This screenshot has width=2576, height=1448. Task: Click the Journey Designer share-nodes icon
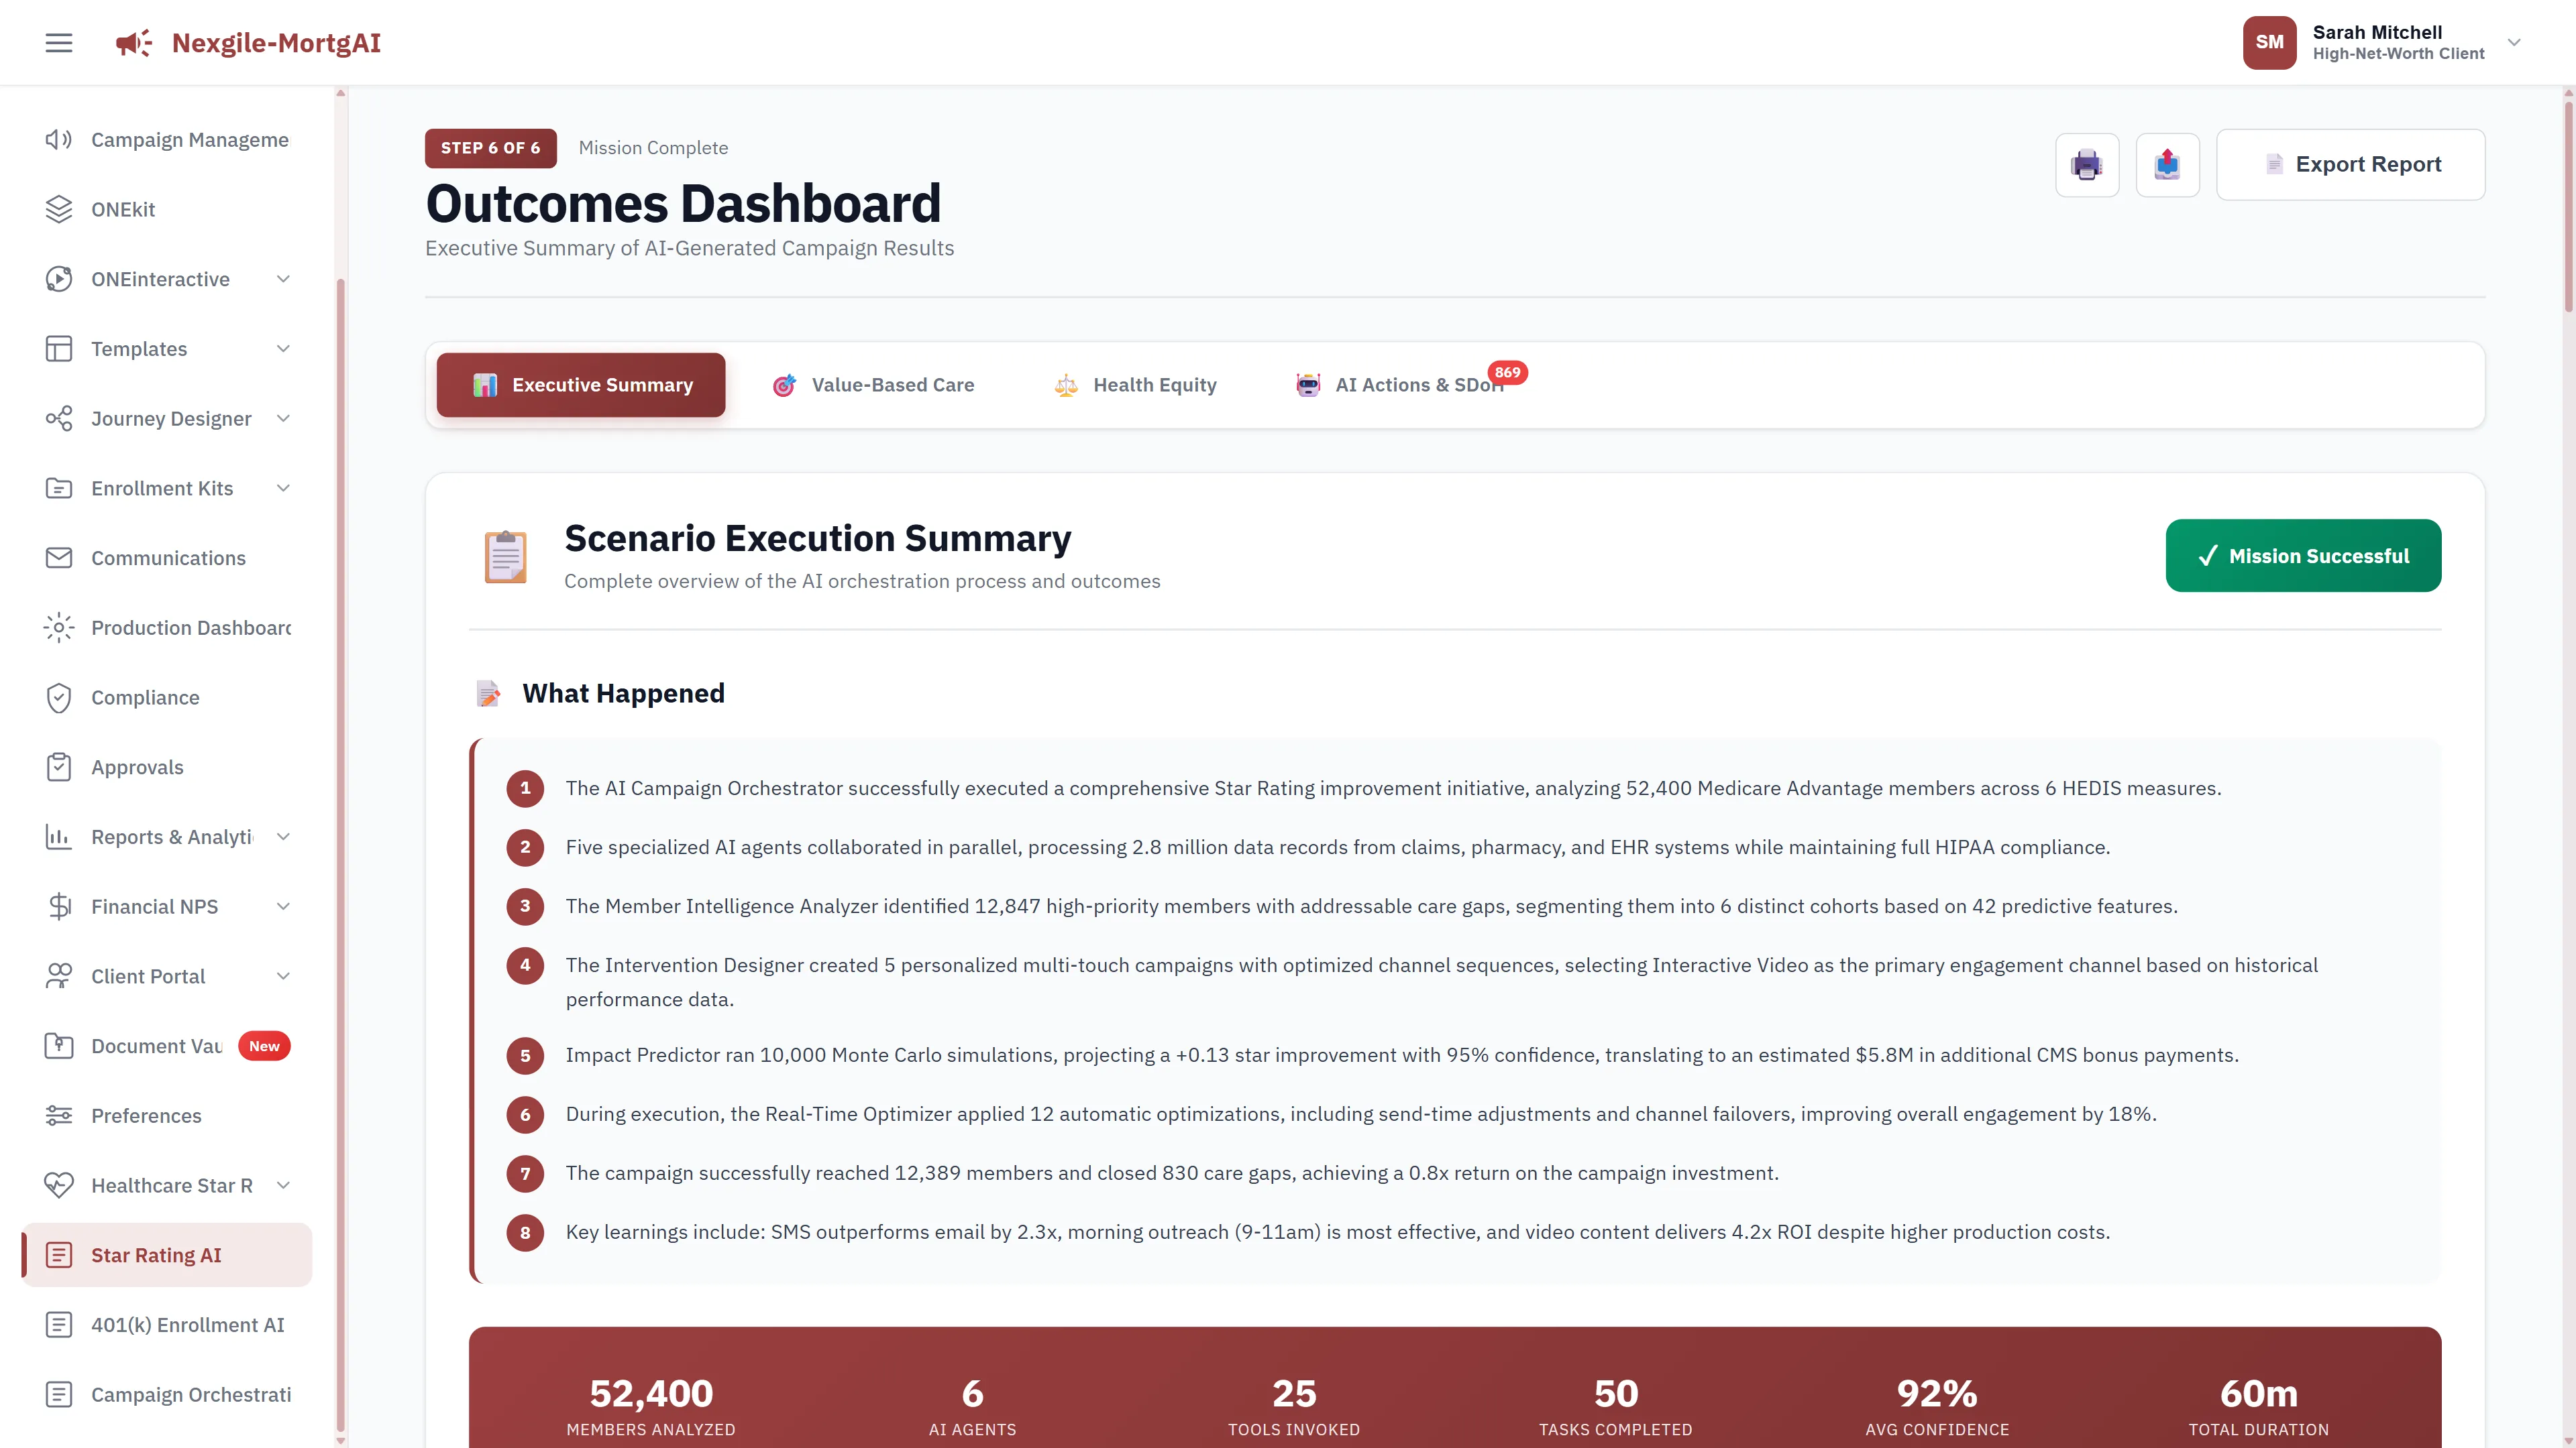58,419
